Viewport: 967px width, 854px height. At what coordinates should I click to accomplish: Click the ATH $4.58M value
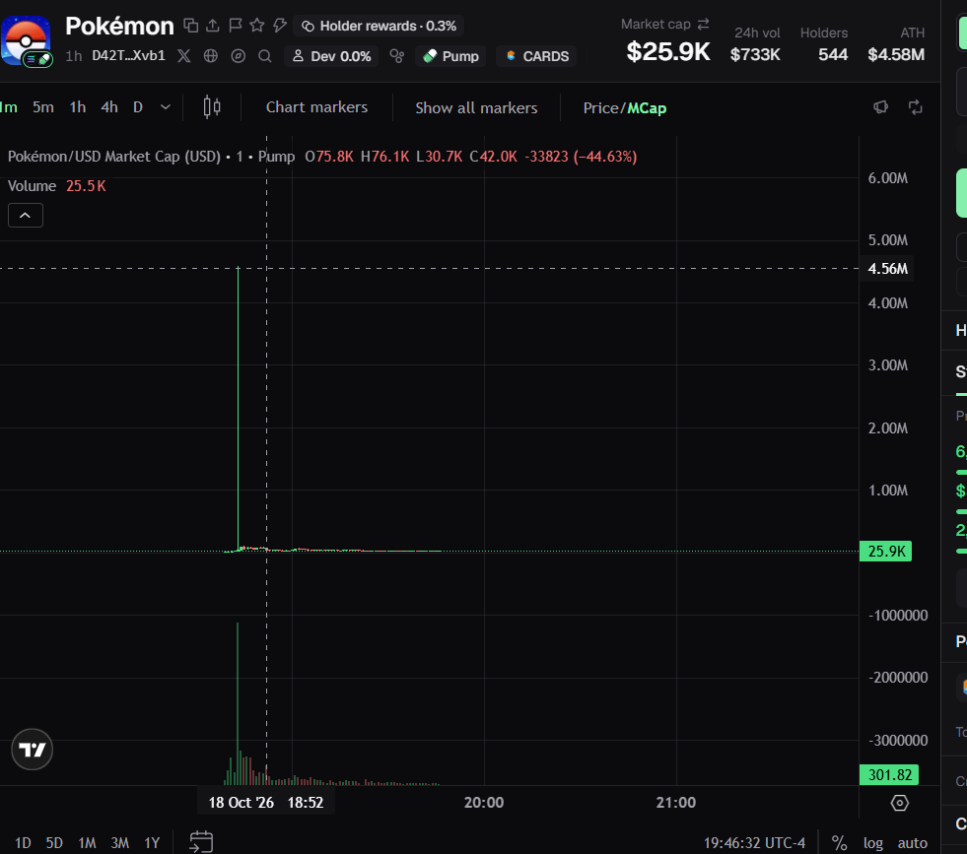point(896,54)
